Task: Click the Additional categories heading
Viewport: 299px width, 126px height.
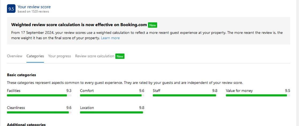Action: tap(26, 124)
